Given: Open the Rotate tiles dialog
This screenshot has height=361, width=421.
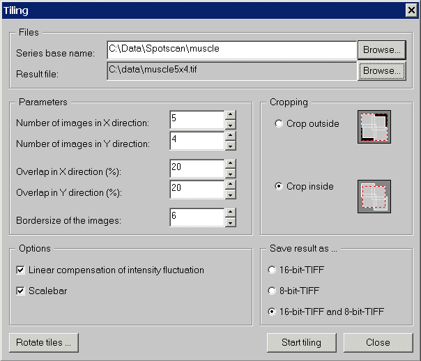Looking at the screenshot, I should 43,343.
